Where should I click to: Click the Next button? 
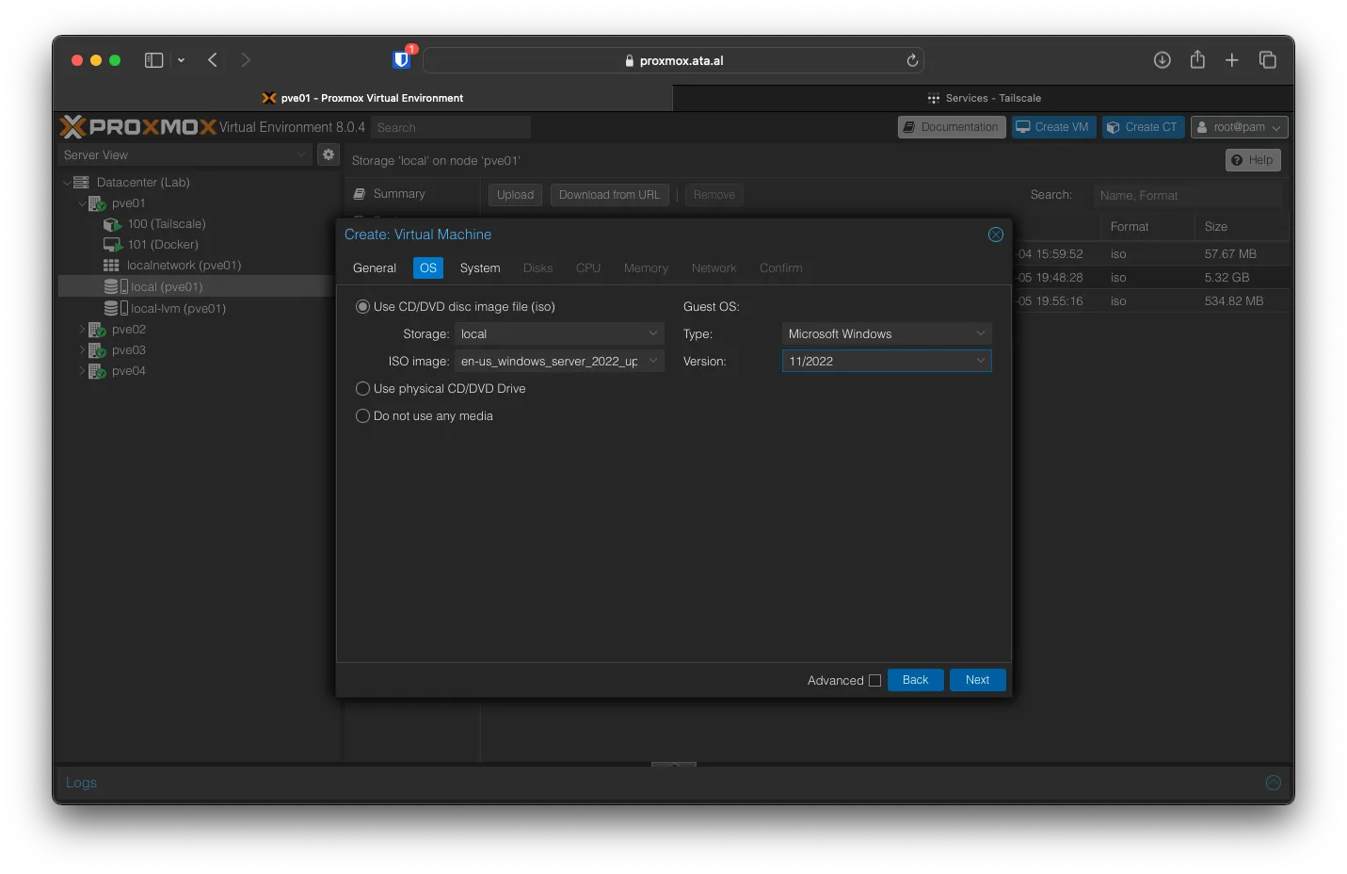point(977,680)
